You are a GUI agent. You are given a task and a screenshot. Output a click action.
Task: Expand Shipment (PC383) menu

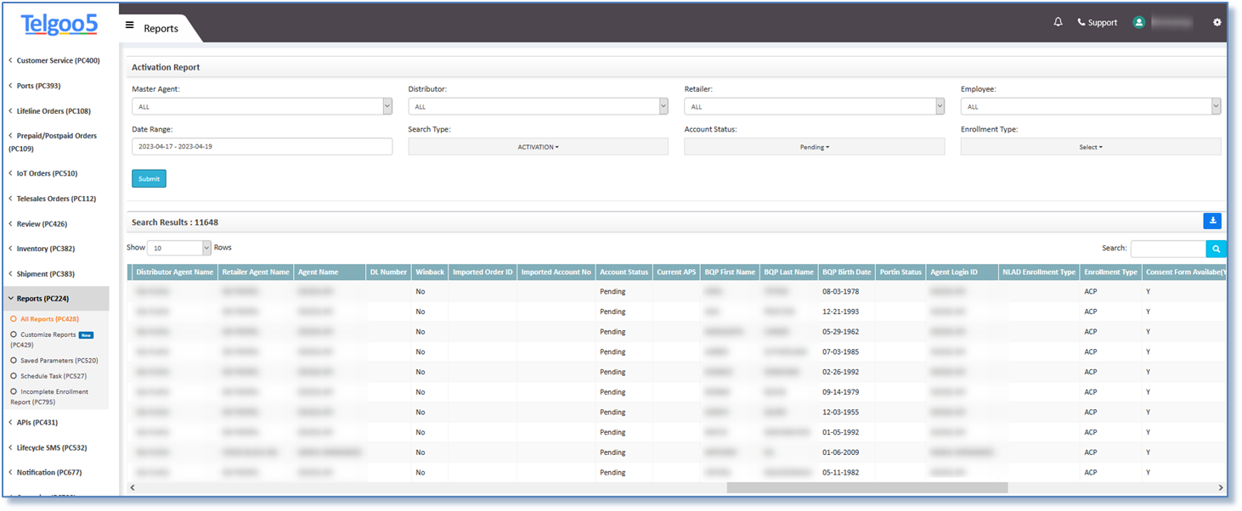(x=42, y=274)
